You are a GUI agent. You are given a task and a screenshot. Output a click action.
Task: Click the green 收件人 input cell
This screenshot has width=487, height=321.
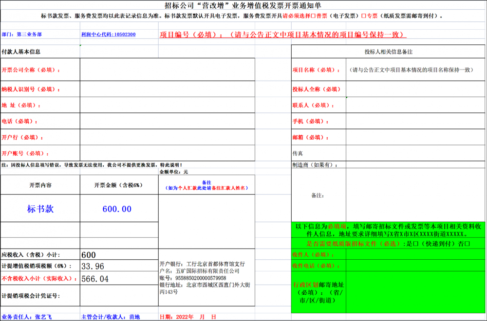click(415, 254)
